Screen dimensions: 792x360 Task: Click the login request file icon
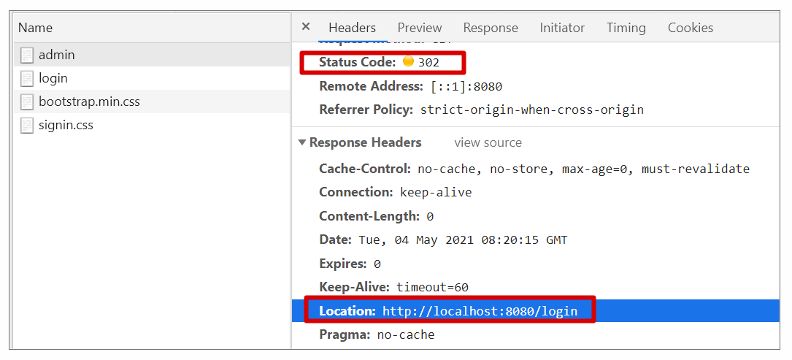point(27,79)
